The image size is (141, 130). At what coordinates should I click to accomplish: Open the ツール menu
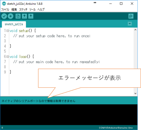(33, 9)
